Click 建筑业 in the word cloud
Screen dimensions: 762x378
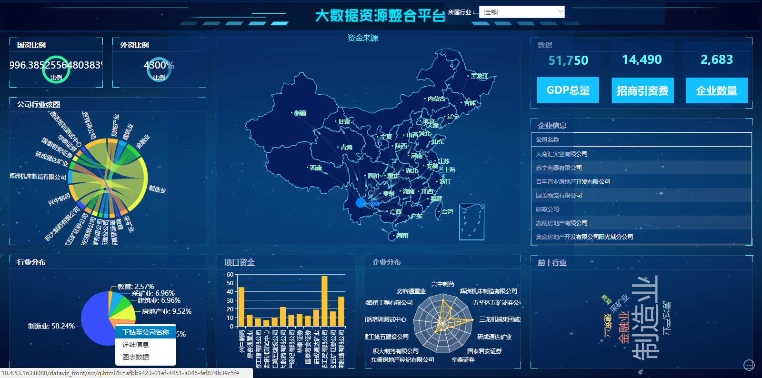pos(608,325)
